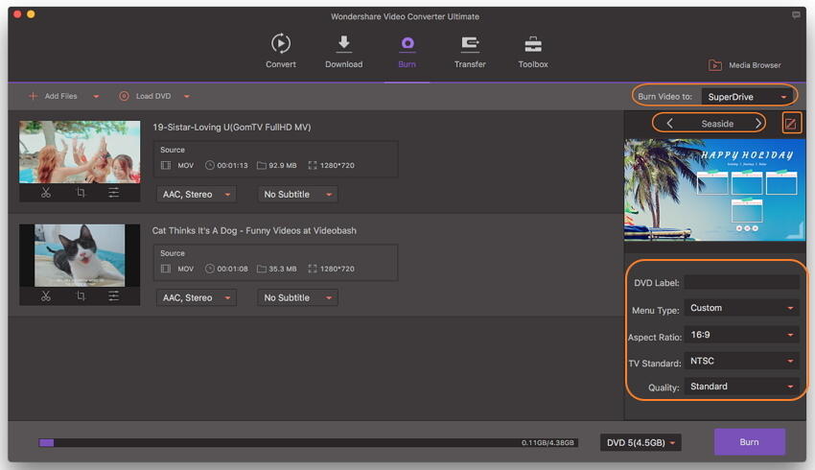
Task: Click the 00:01:13 duration of Sistar video
Action: 232,165
